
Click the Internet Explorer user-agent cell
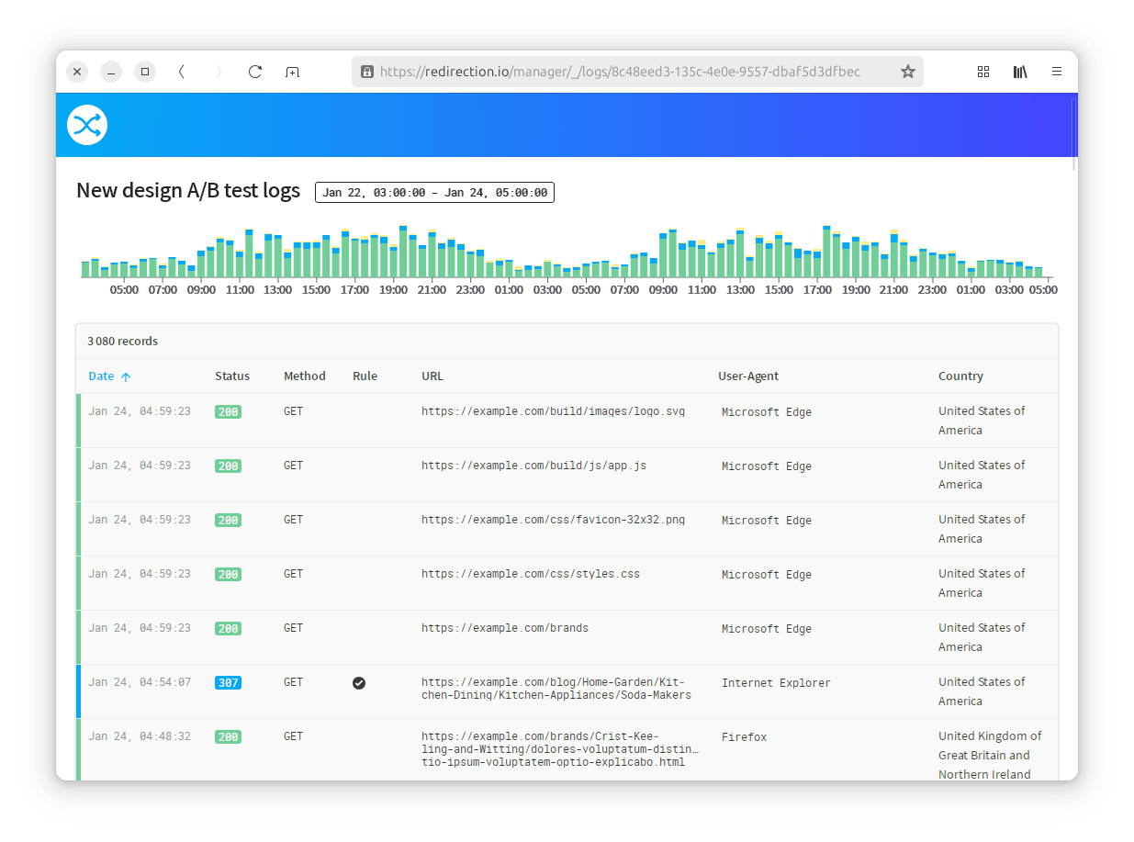pos(776,683)
